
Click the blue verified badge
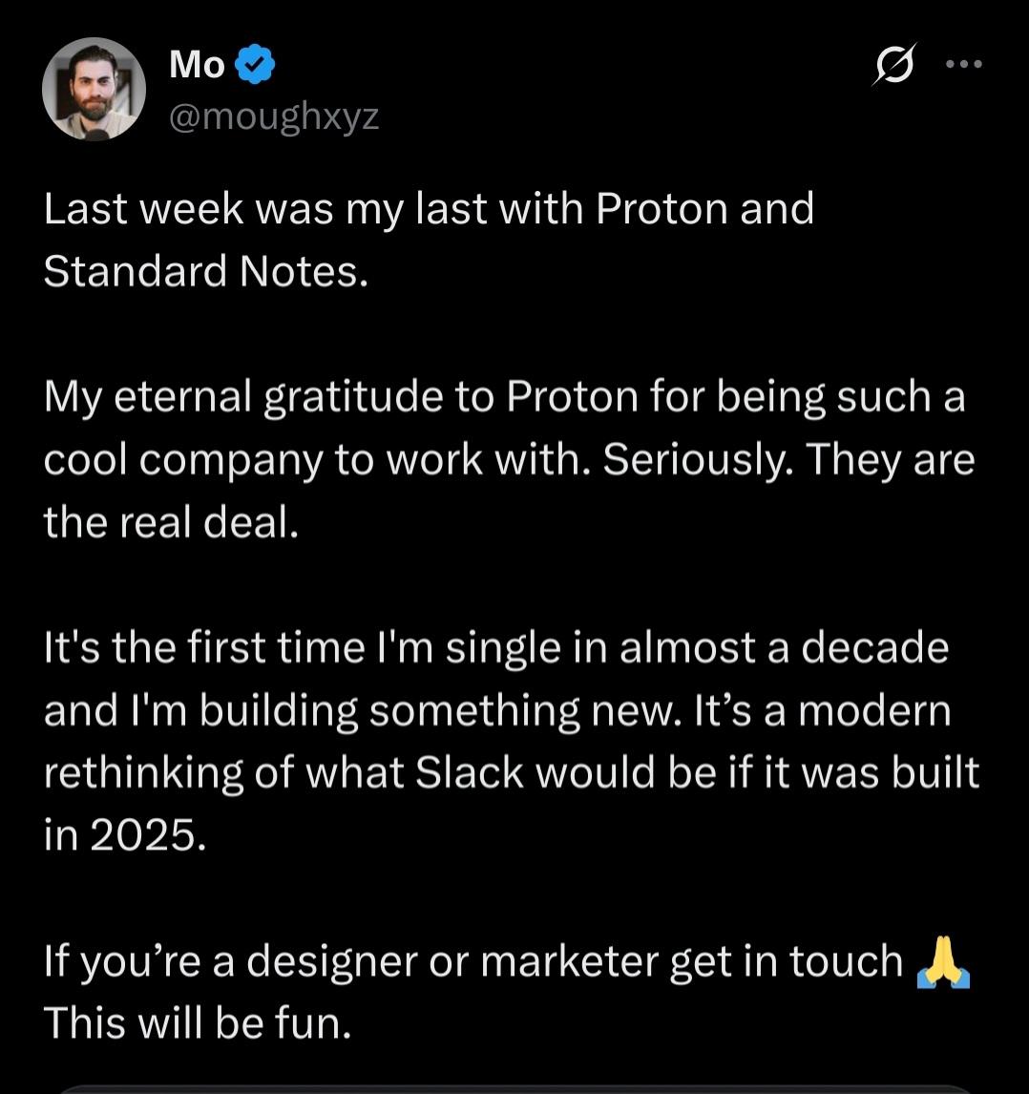[x=256, y=65]
